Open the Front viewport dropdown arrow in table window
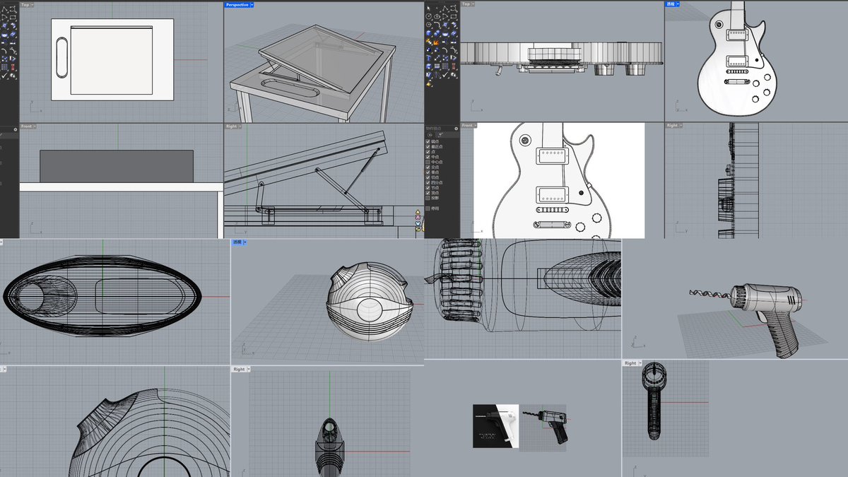The height and width of the screenshot is (477, 848). 36,126
